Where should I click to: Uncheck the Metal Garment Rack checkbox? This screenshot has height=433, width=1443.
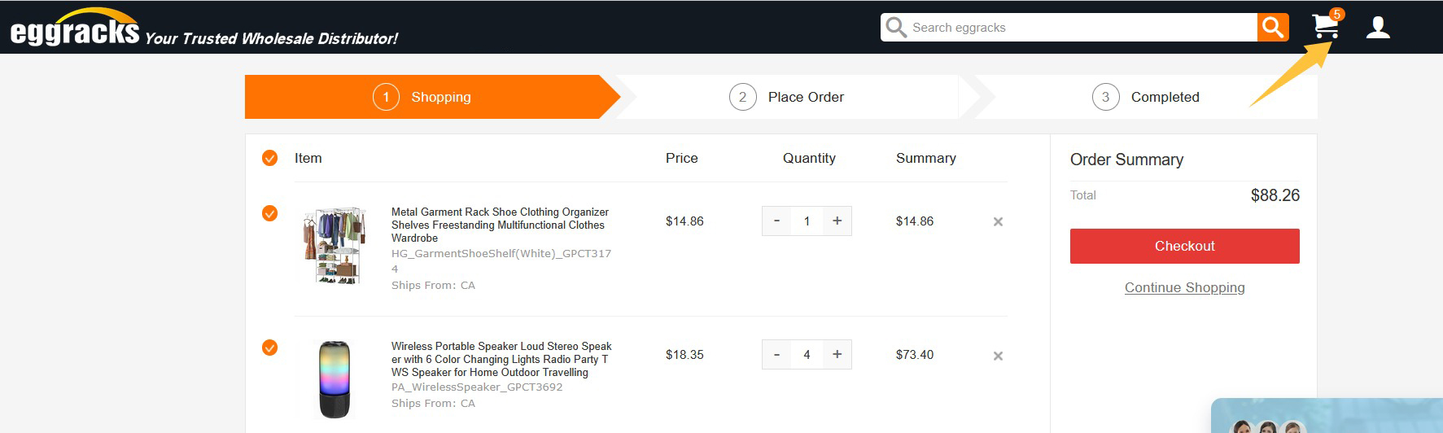click(269, 213)
